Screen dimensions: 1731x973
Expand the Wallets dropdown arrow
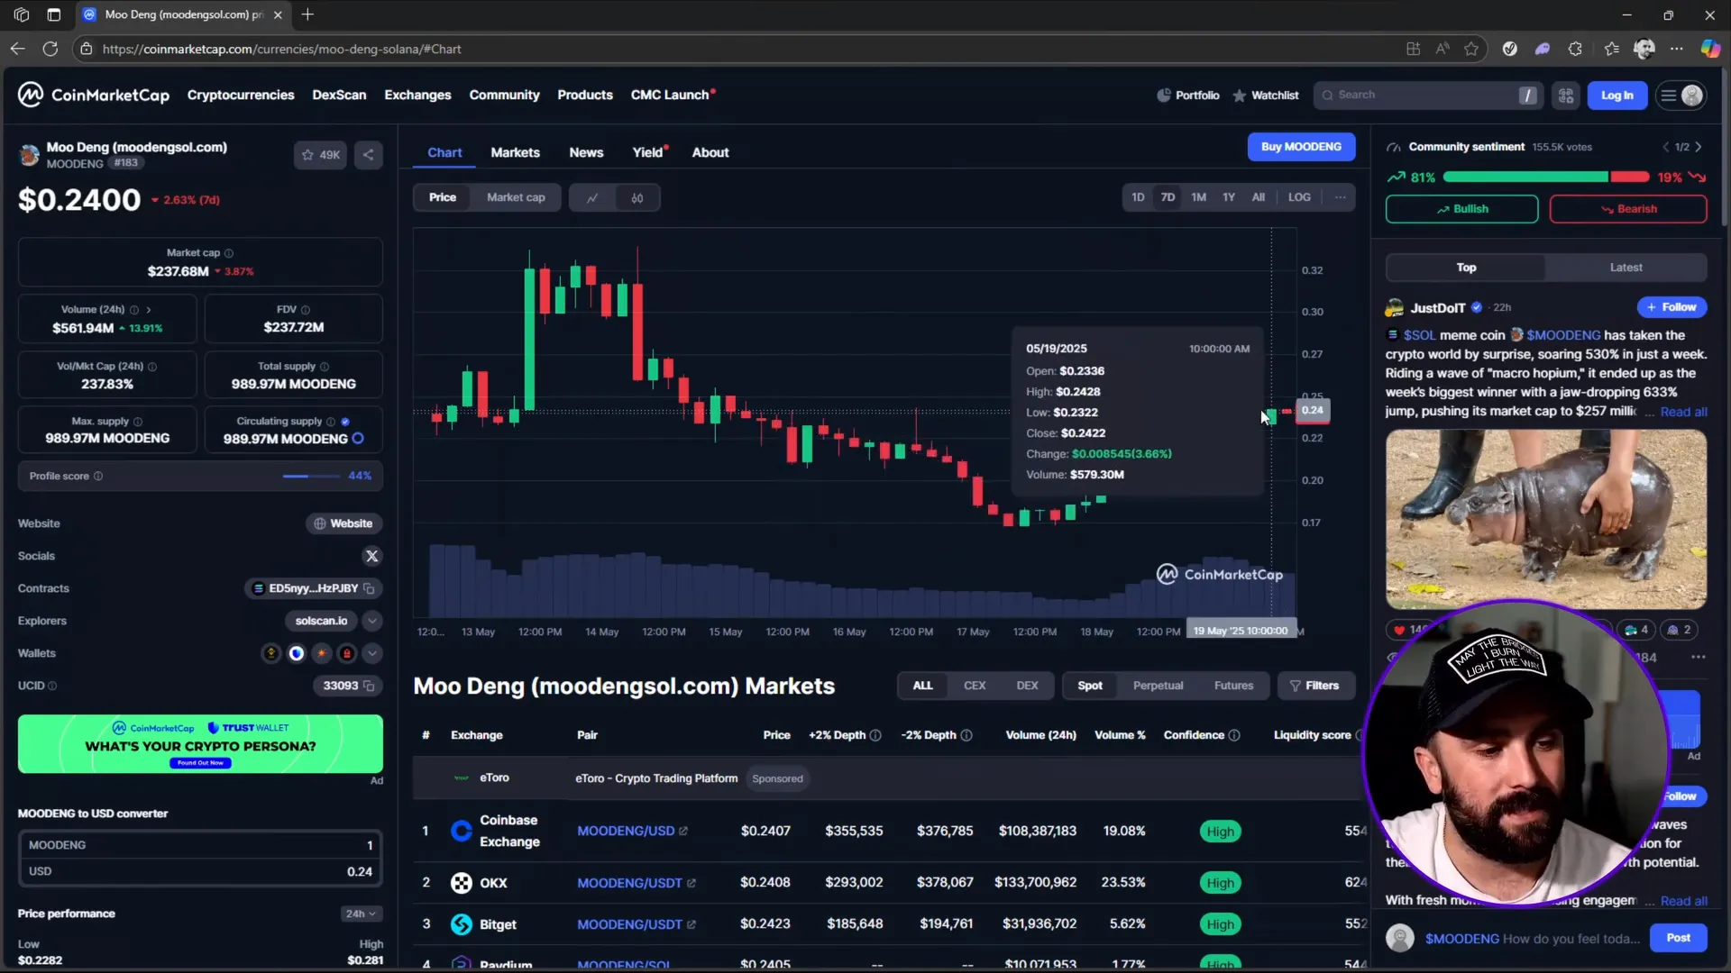[371, 653]
